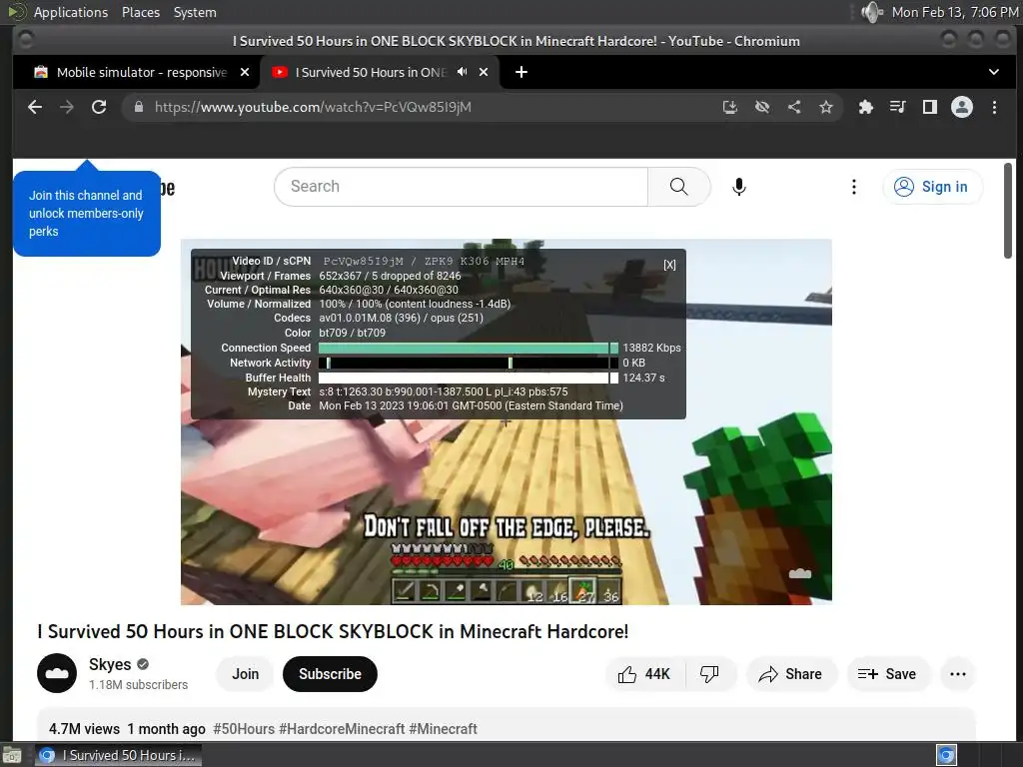Image resolution: width=1023 pixels, height=767 pixels.
Task: Click the #Minecraft hashtag
Action: [443, 728]
